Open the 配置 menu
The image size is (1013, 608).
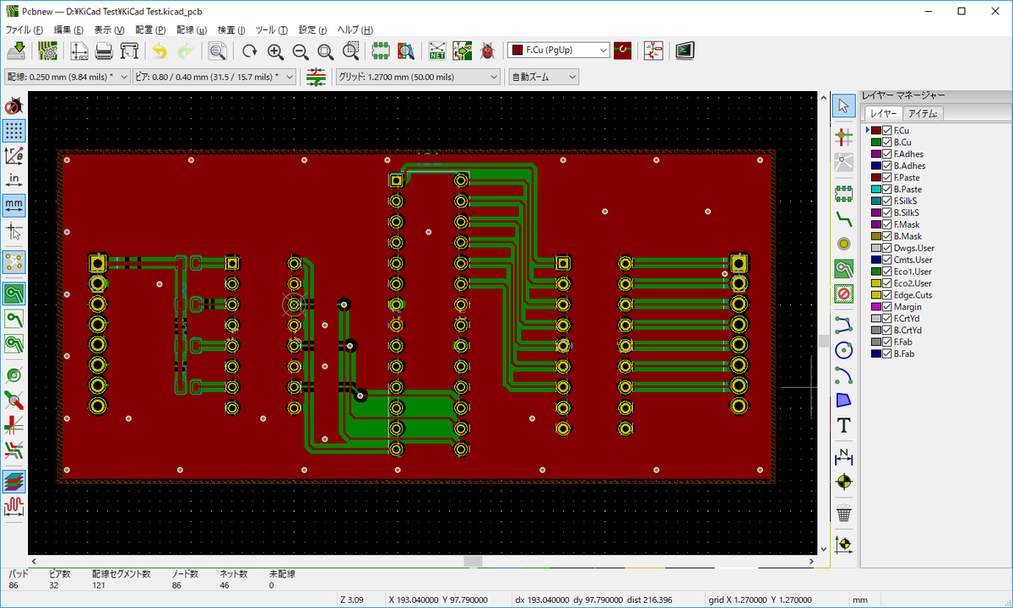(149, 30)
